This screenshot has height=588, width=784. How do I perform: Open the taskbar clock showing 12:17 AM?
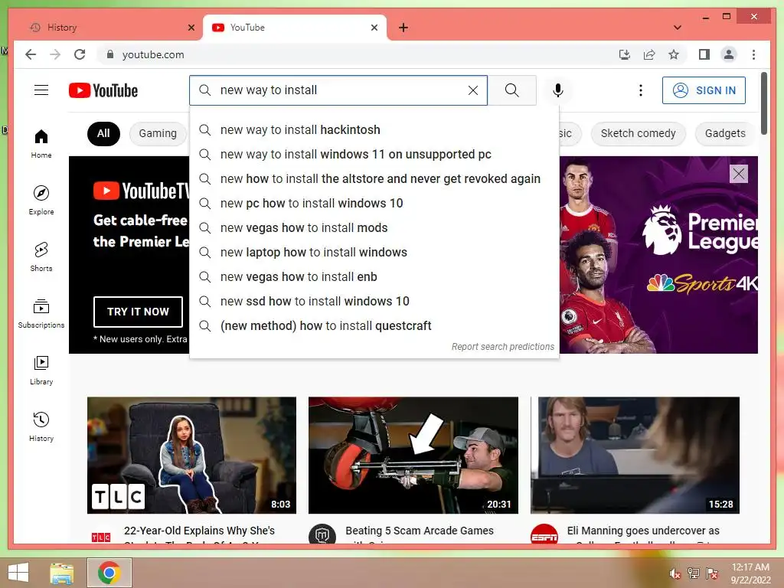[750, 573]
